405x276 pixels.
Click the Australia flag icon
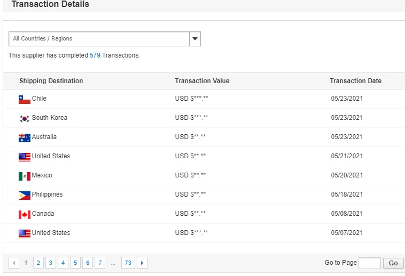(24, 137)
